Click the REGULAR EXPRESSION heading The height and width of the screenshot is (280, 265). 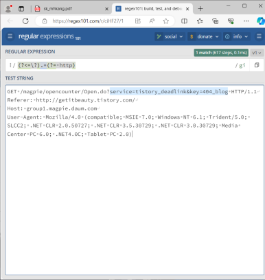point(30,51)
